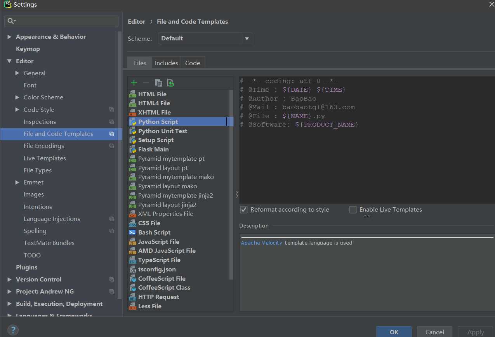This screenshot has height=337, width=495.
Task: Click the help question mark icon
Action: click(x=13, y=330)
